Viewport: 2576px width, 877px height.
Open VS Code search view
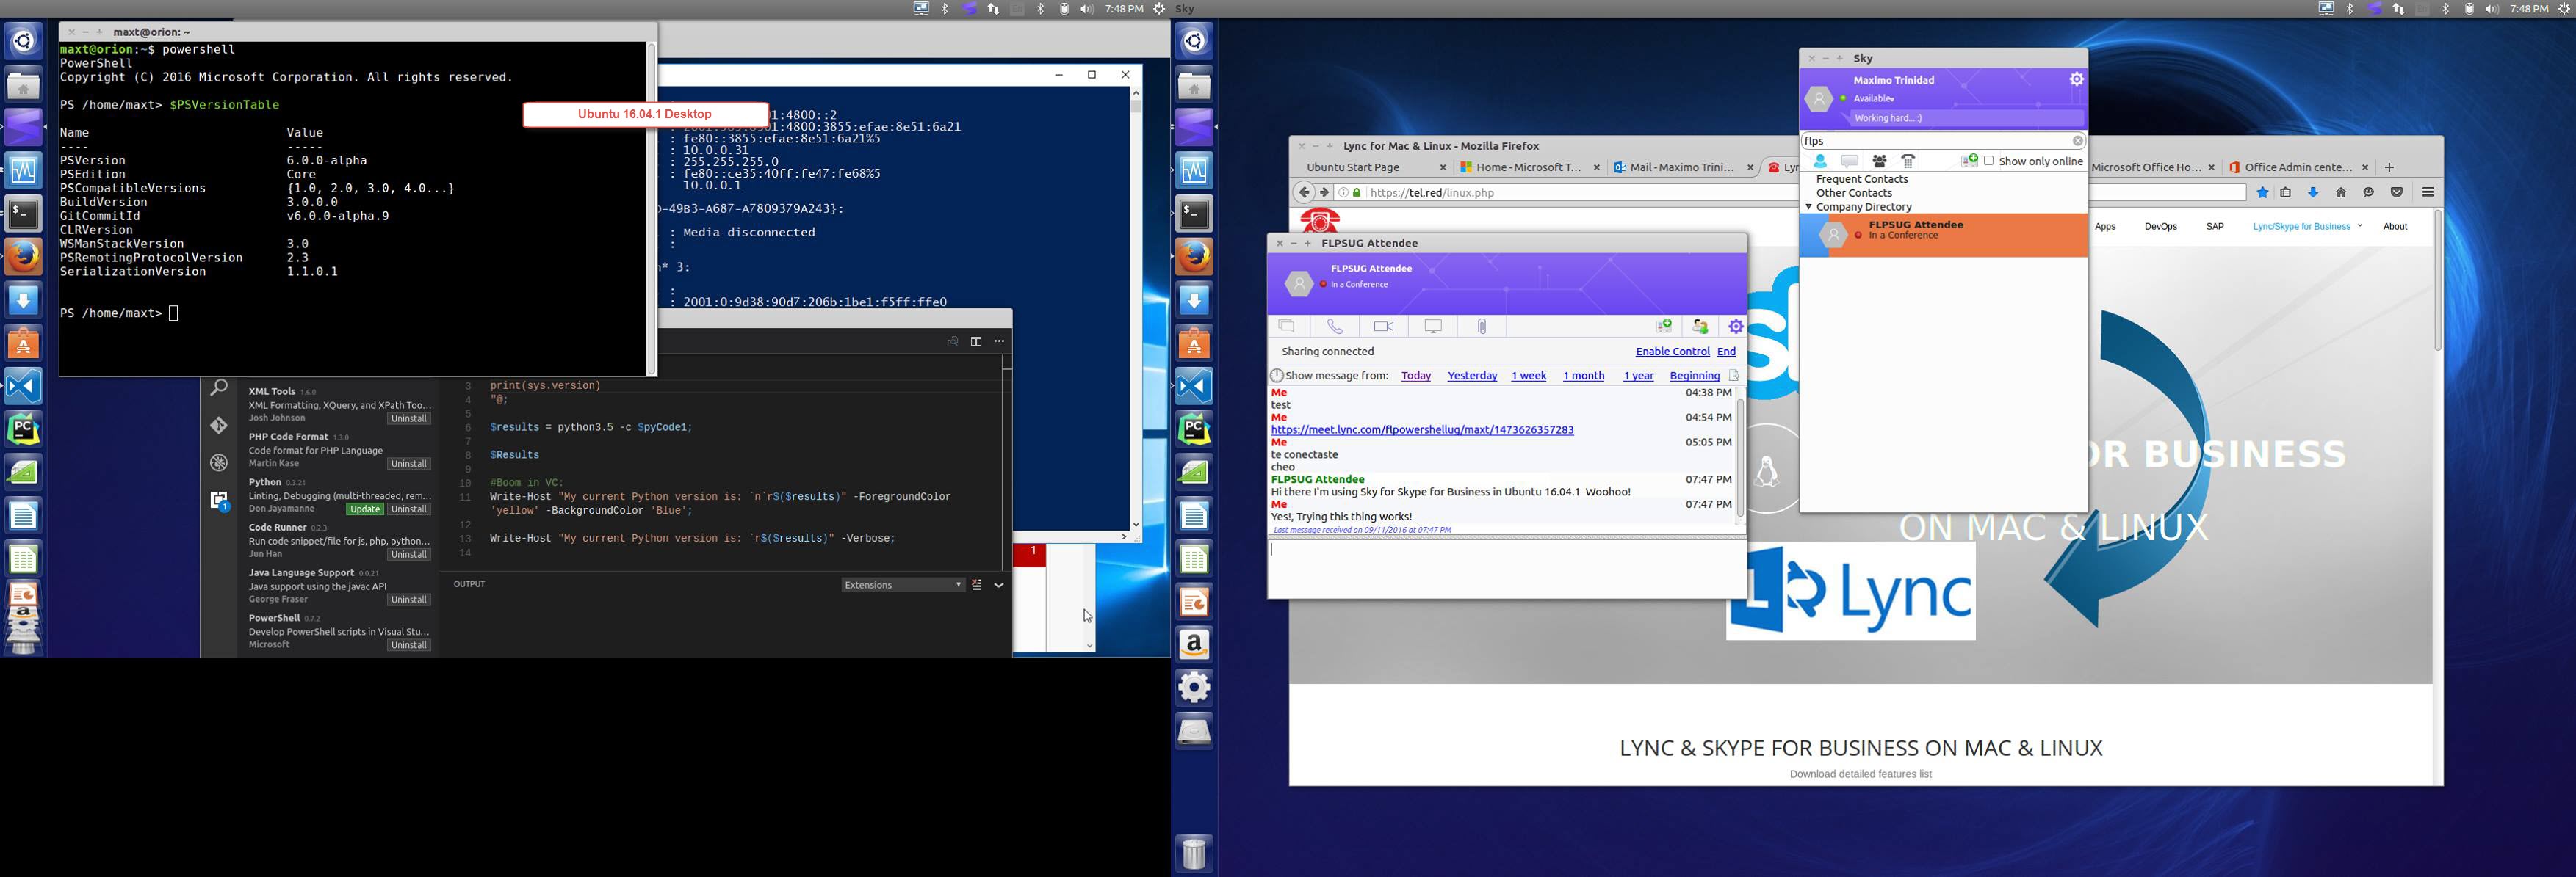point(219,387)
